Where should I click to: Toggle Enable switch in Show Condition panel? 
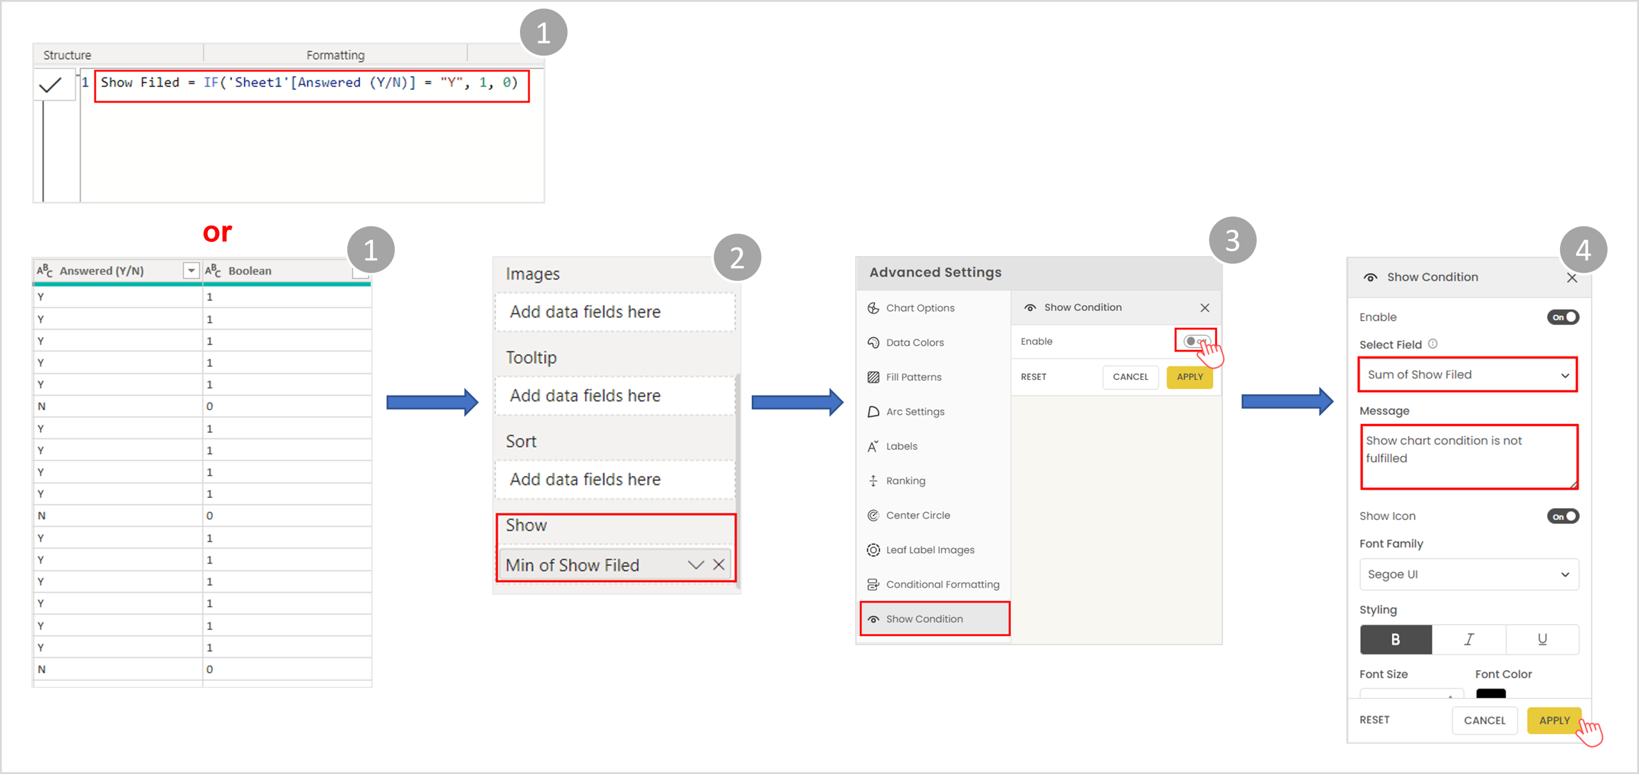1562,317
